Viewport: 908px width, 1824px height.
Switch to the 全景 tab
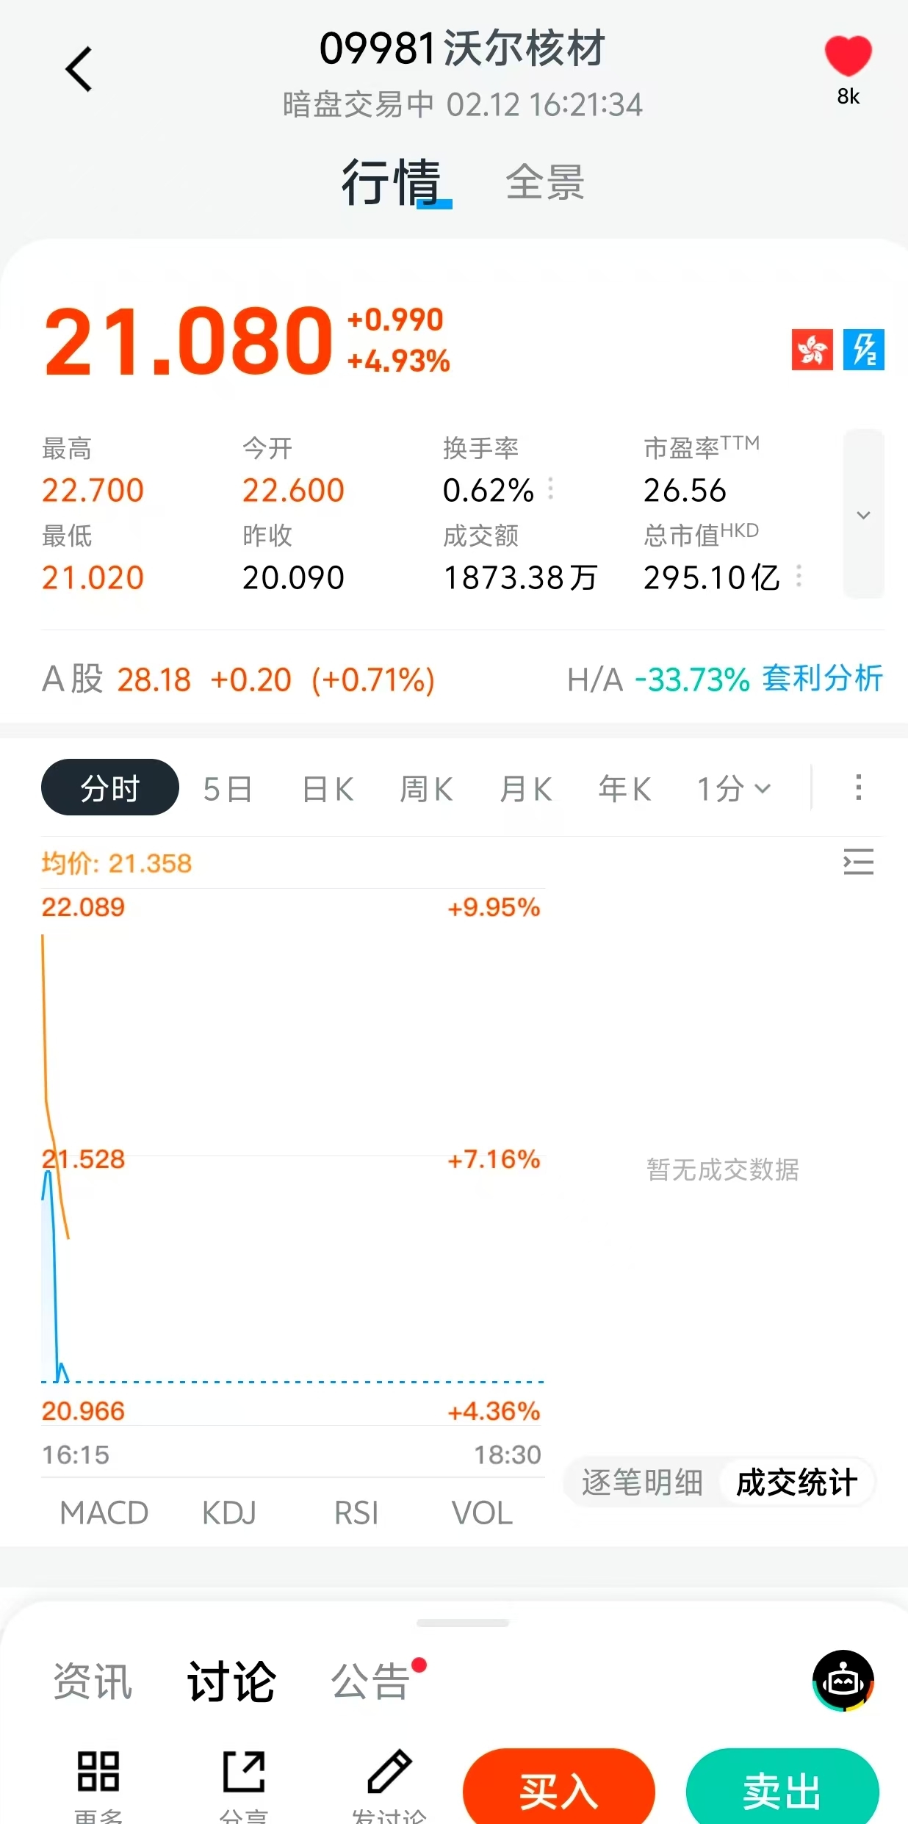[x=544, y=182]
